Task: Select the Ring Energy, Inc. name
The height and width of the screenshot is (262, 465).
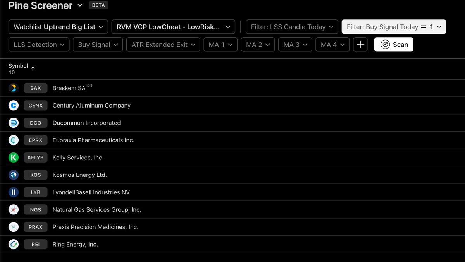Action: [75, 245]
